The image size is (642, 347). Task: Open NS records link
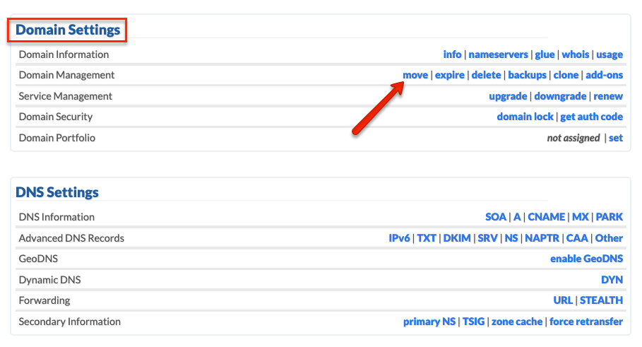[x=511, y=238]
